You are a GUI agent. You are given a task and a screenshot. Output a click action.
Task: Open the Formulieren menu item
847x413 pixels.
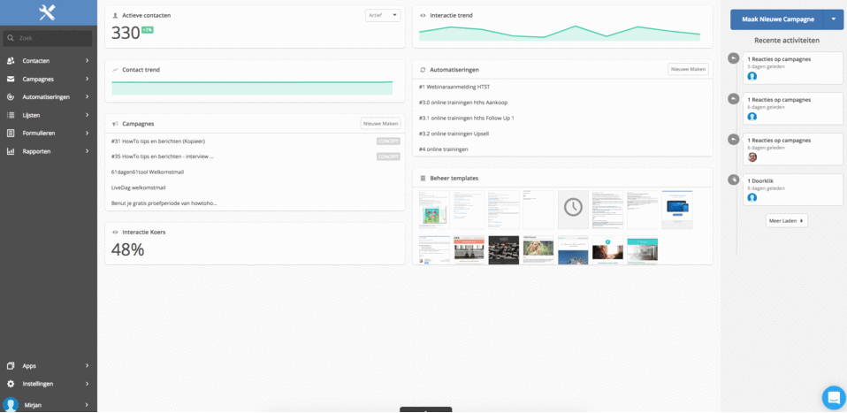click(x=38, y=134)
